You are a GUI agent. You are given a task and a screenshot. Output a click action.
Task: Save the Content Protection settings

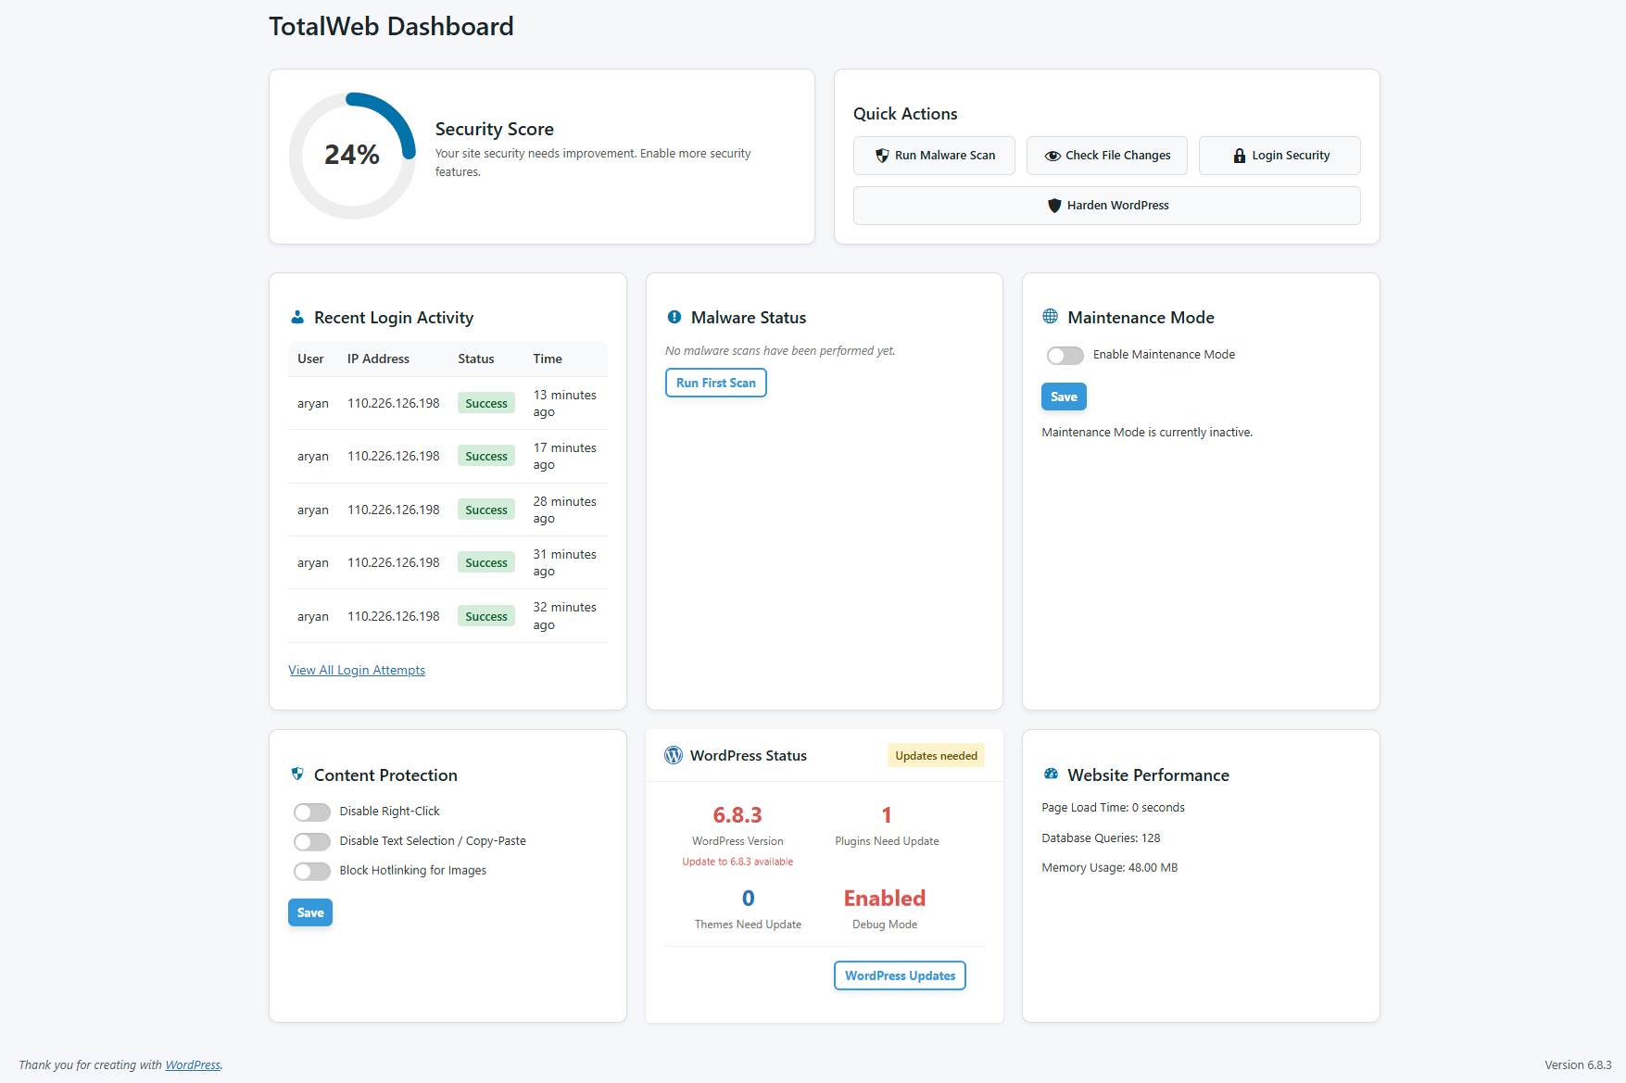coord(310,913)
